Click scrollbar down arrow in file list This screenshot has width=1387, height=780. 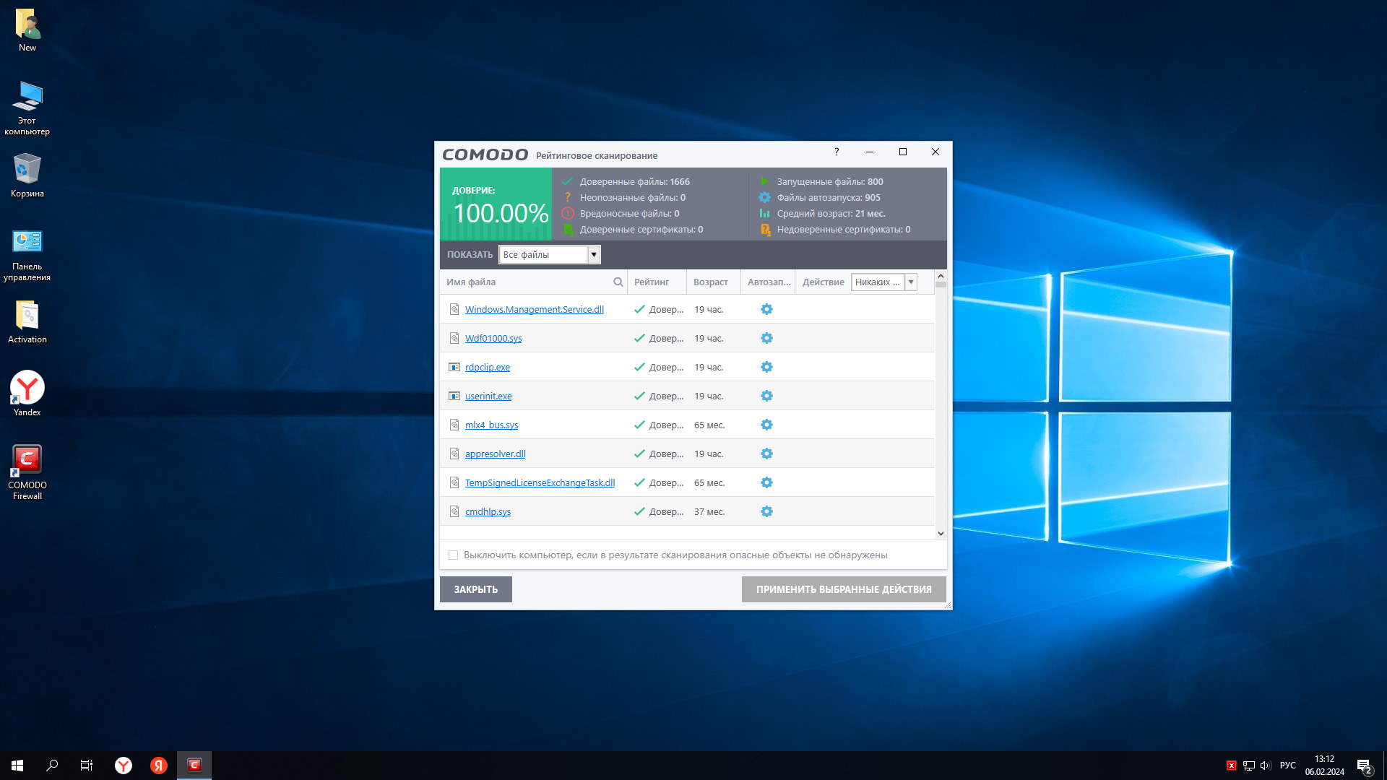click(x=941, y=534)
